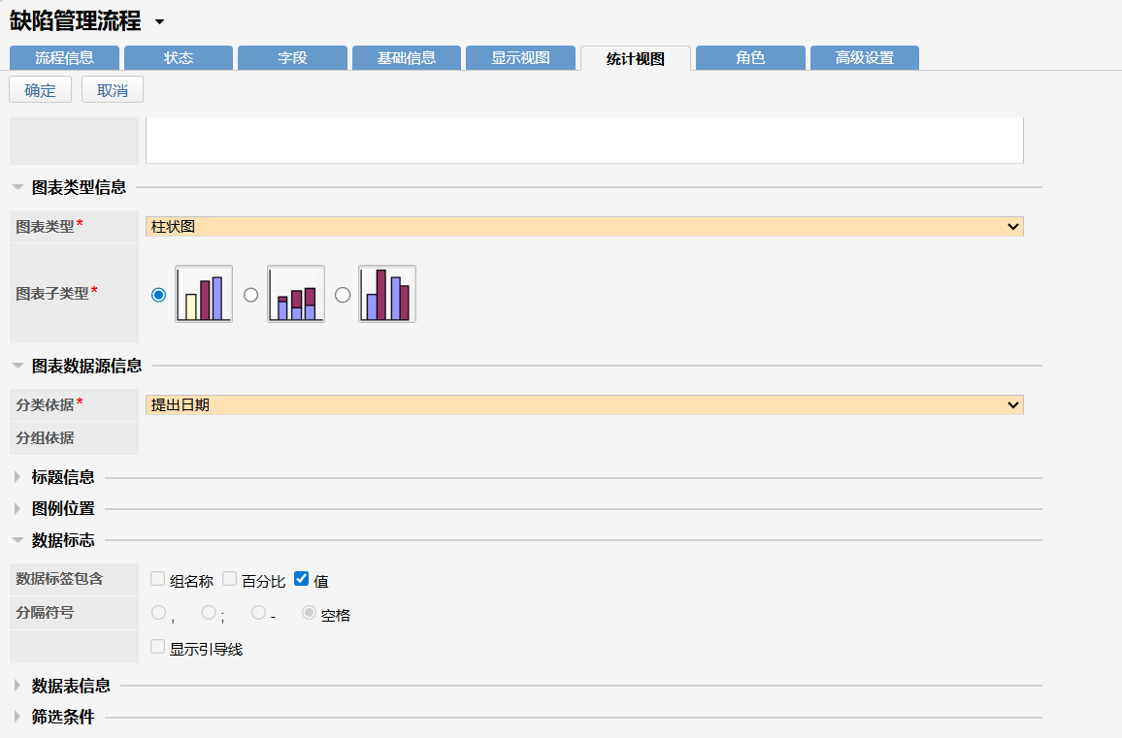Image resolution: width=1122 pixels, height=738 pixels.
Task: Open the 缺陷管理流程 title dropdown arrow
Action: (x=159, y=22)
